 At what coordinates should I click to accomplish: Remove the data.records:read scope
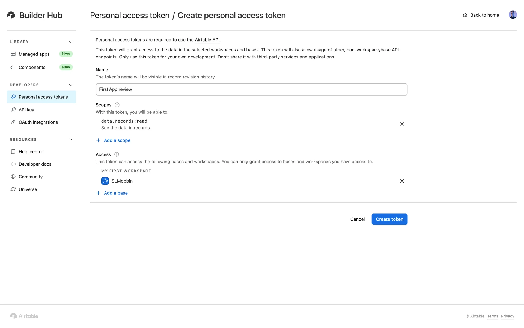(x=402, y=124)
